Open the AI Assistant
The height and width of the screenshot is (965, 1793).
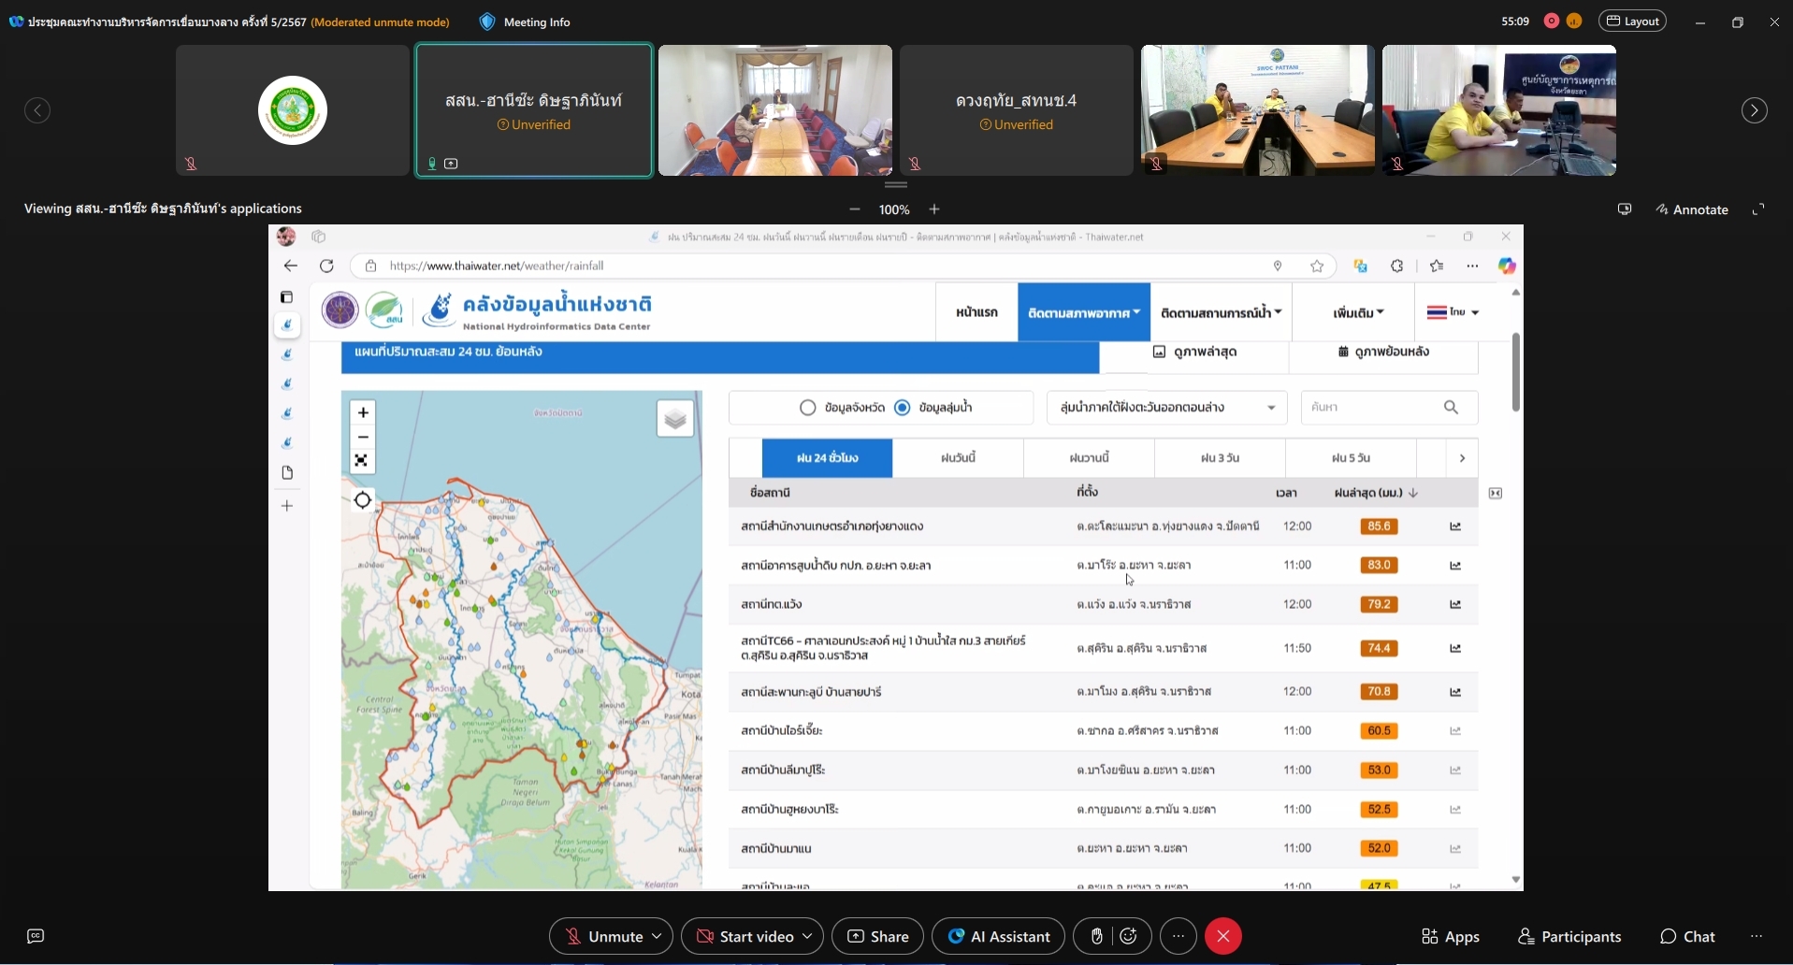click(x=998, y=936)
